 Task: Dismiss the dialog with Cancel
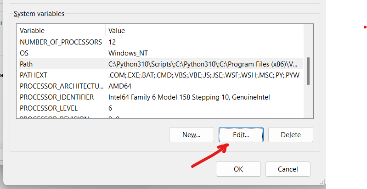tap(288, 169)
